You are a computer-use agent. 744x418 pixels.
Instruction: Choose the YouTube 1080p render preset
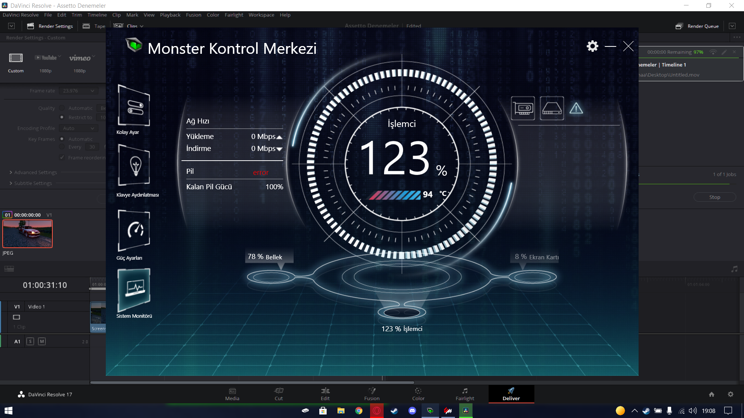[46, 63]
